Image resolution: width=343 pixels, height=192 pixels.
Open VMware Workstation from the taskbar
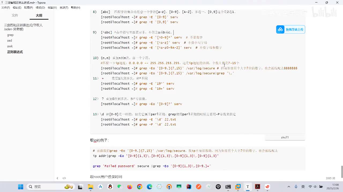238,187
